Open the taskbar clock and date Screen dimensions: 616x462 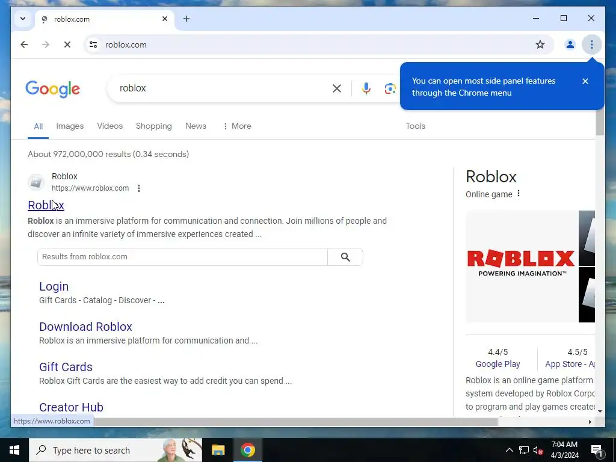(x=564, y=450)
